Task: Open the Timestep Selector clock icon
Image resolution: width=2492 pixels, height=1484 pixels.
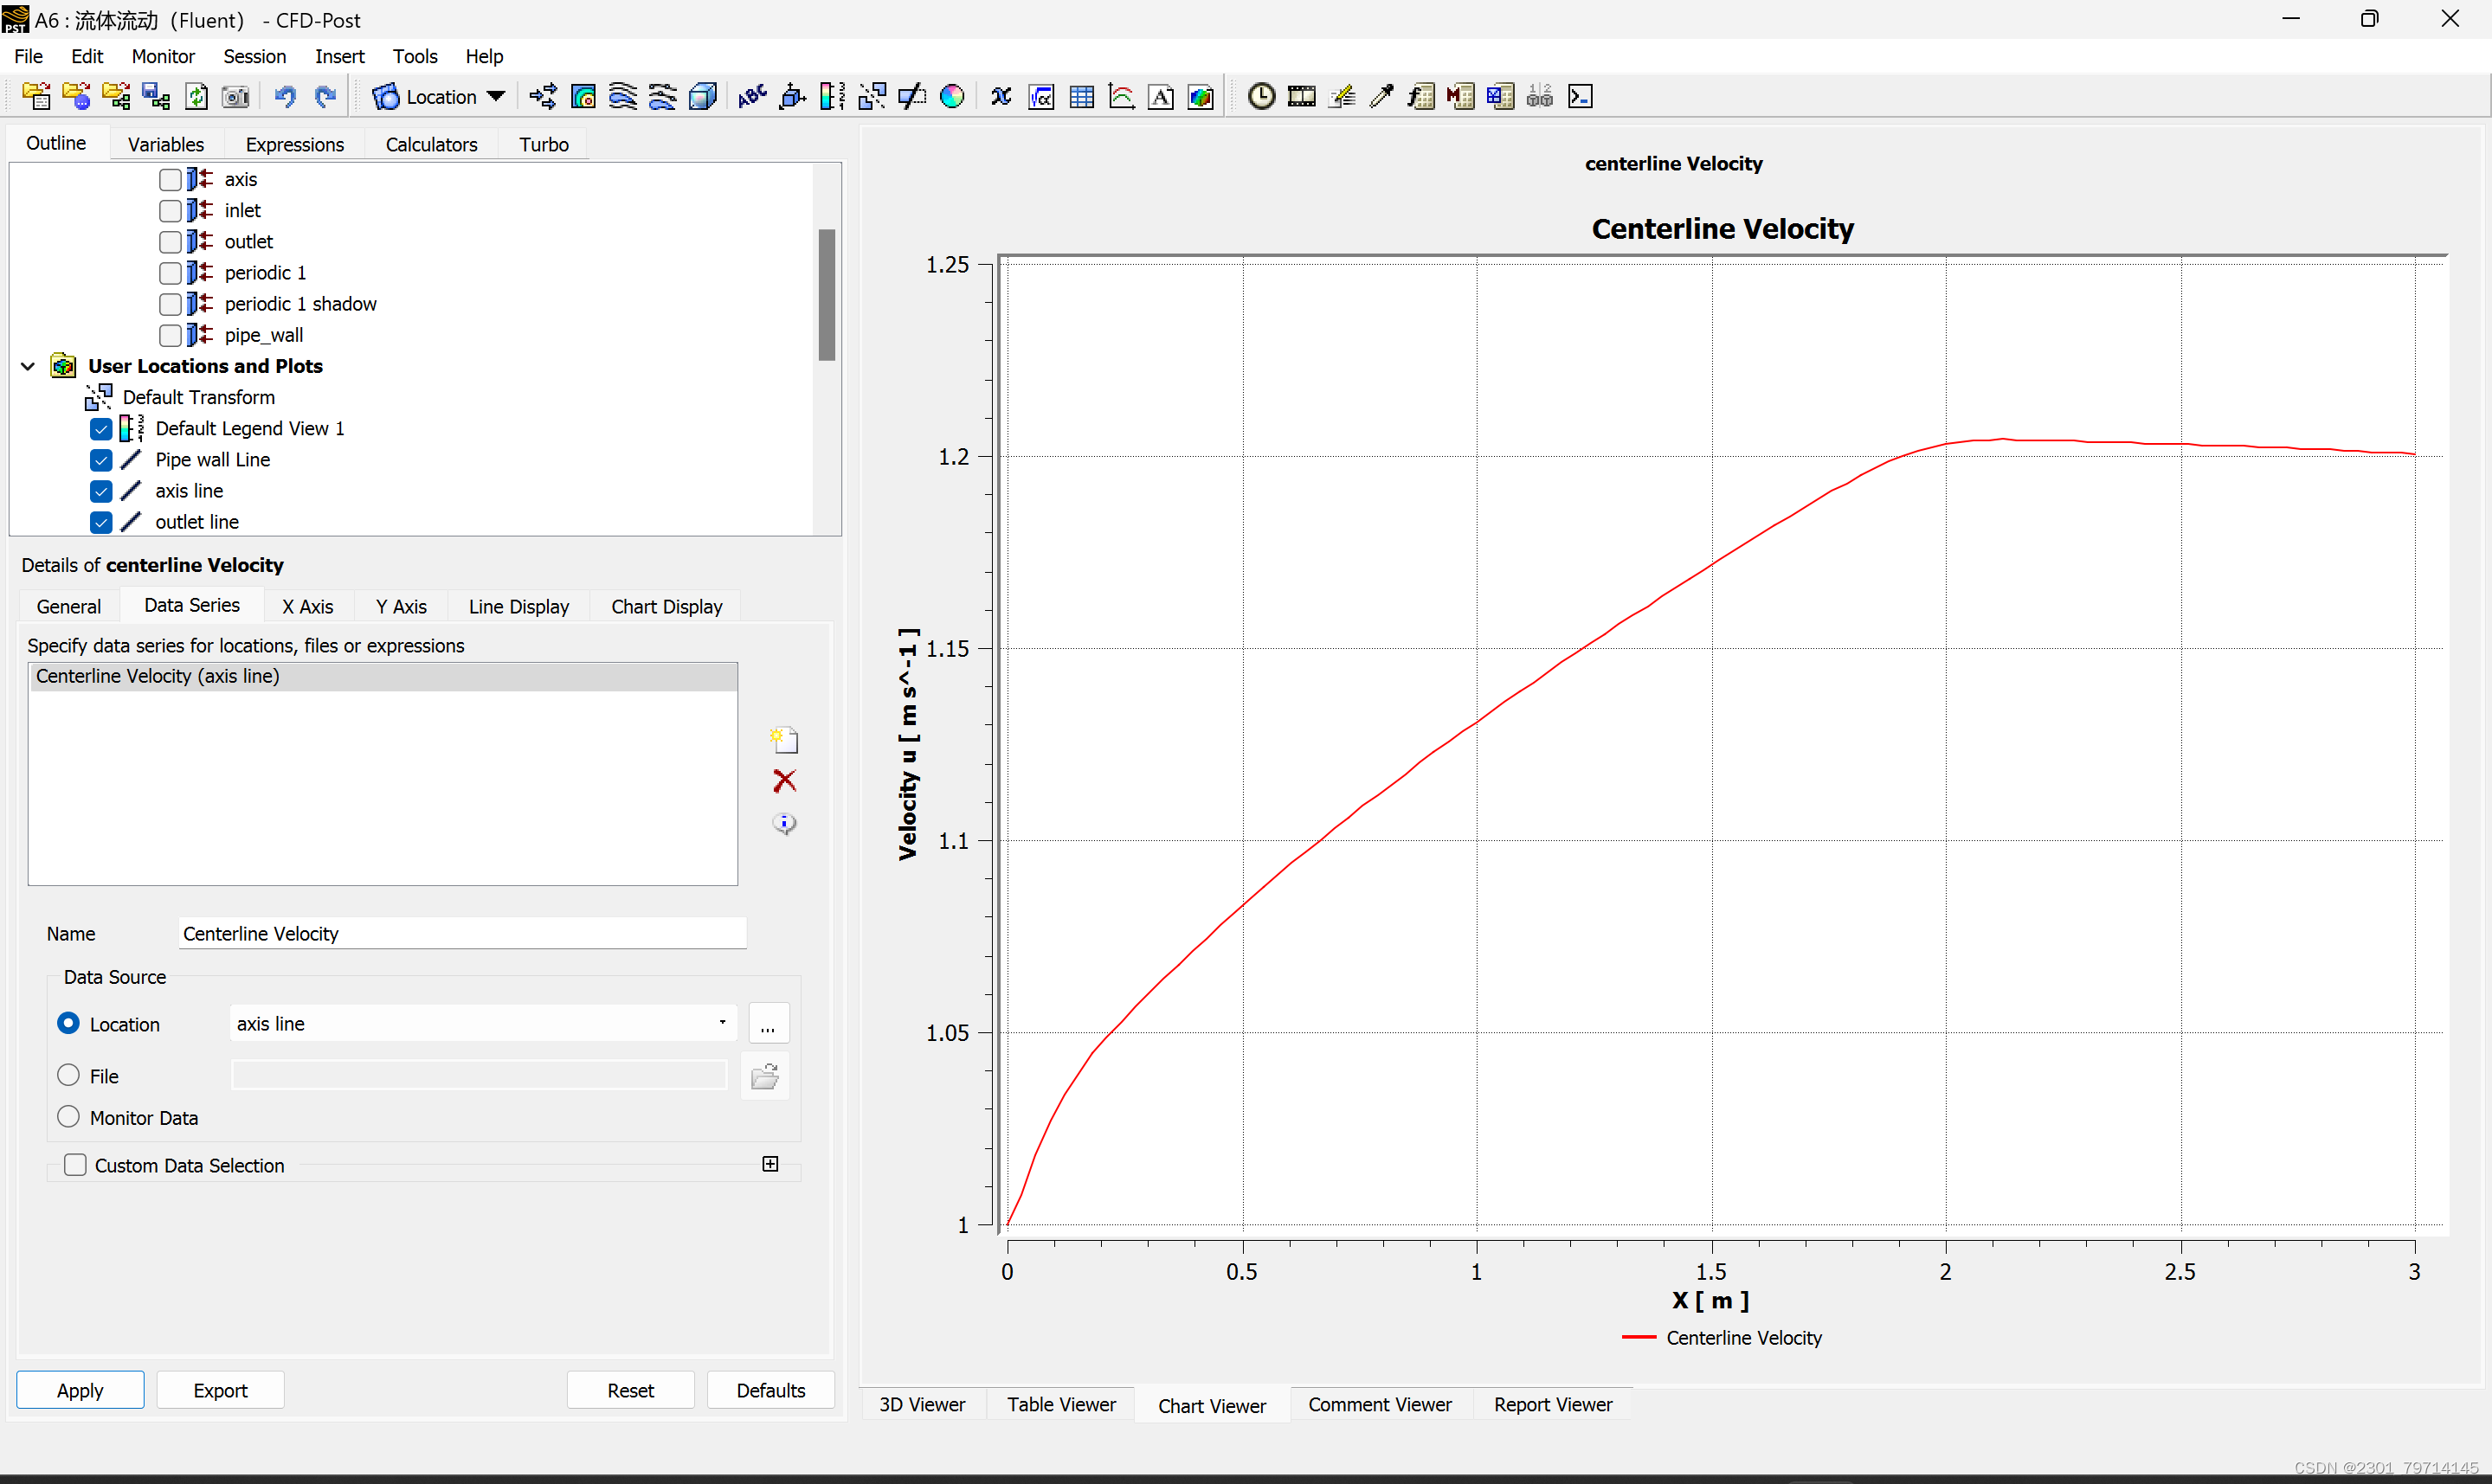Action: [1261, 96]
